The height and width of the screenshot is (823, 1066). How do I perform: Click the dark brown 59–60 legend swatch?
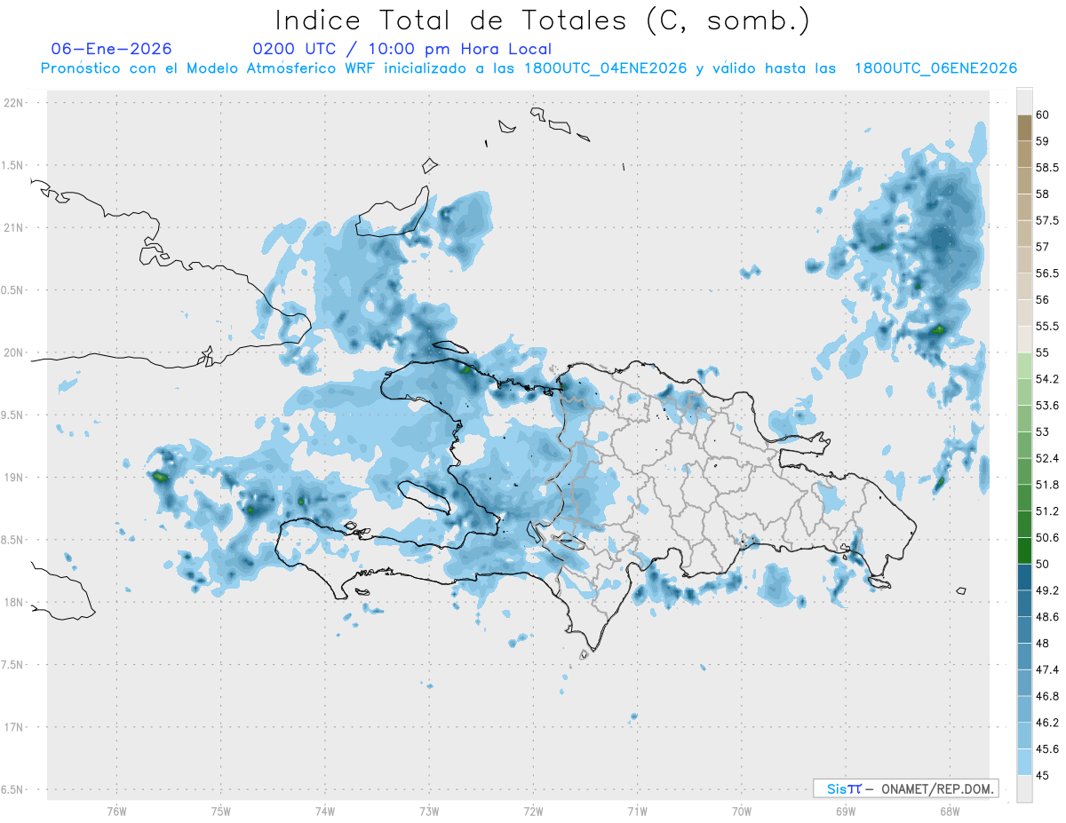coord(1024,128)
